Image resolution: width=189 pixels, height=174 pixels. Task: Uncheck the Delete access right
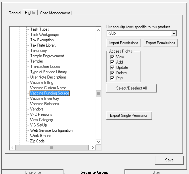112,73
